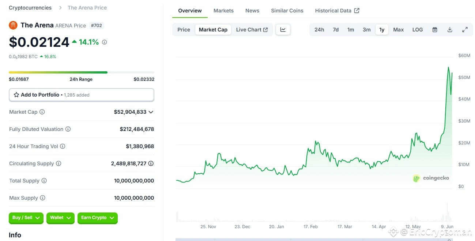The image size is (475, 241).
Task: Click the Total Supply info icon
Action: pyautogui.click(x=44, y=181)
